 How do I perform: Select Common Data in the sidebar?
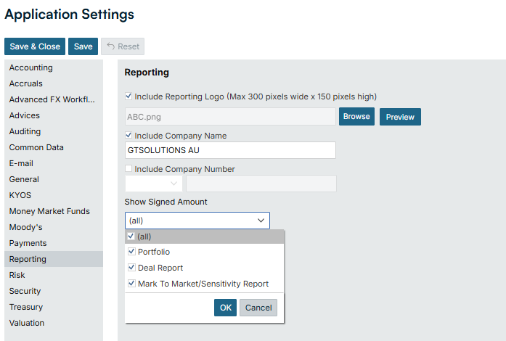(54, 147)
